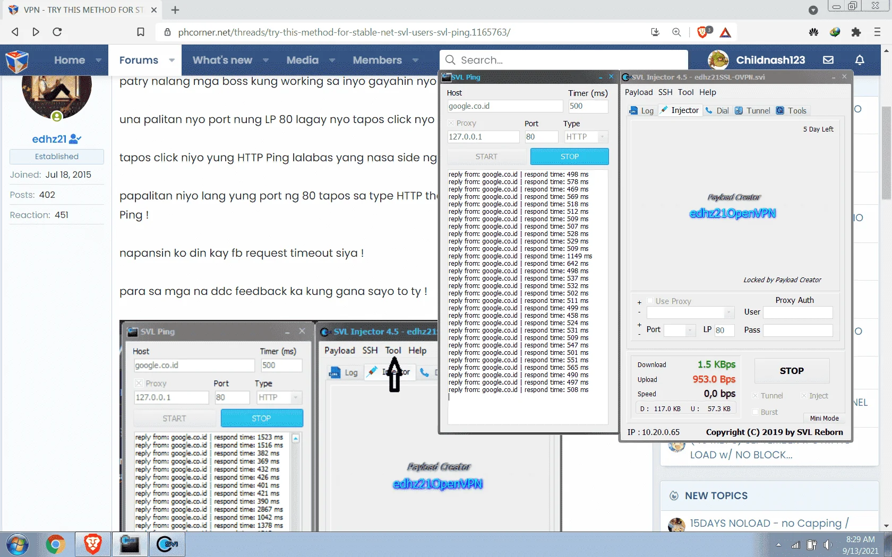Open the Brave main menu hamburger icon
The height and width of the screenshot is (557, 892).
[877, 32]
